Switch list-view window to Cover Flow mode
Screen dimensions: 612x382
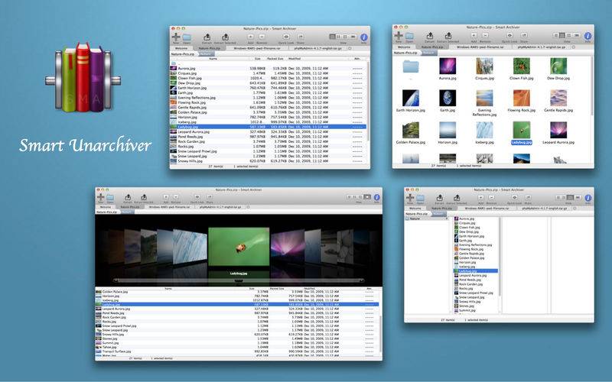(x=353, y=37)
